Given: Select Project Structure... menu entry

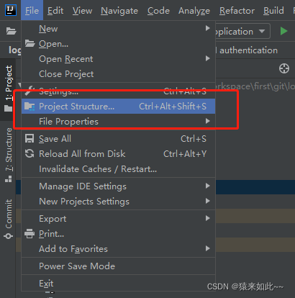Looking at the screenshot, I should point(119,107).
